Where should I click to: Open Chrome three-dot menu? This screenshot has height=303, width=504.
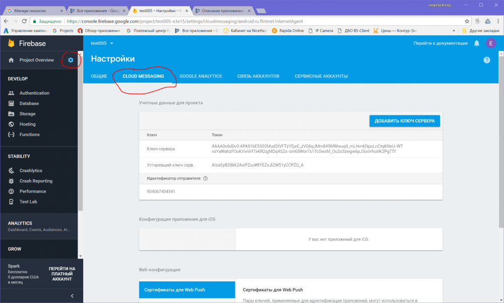point(498,21)
